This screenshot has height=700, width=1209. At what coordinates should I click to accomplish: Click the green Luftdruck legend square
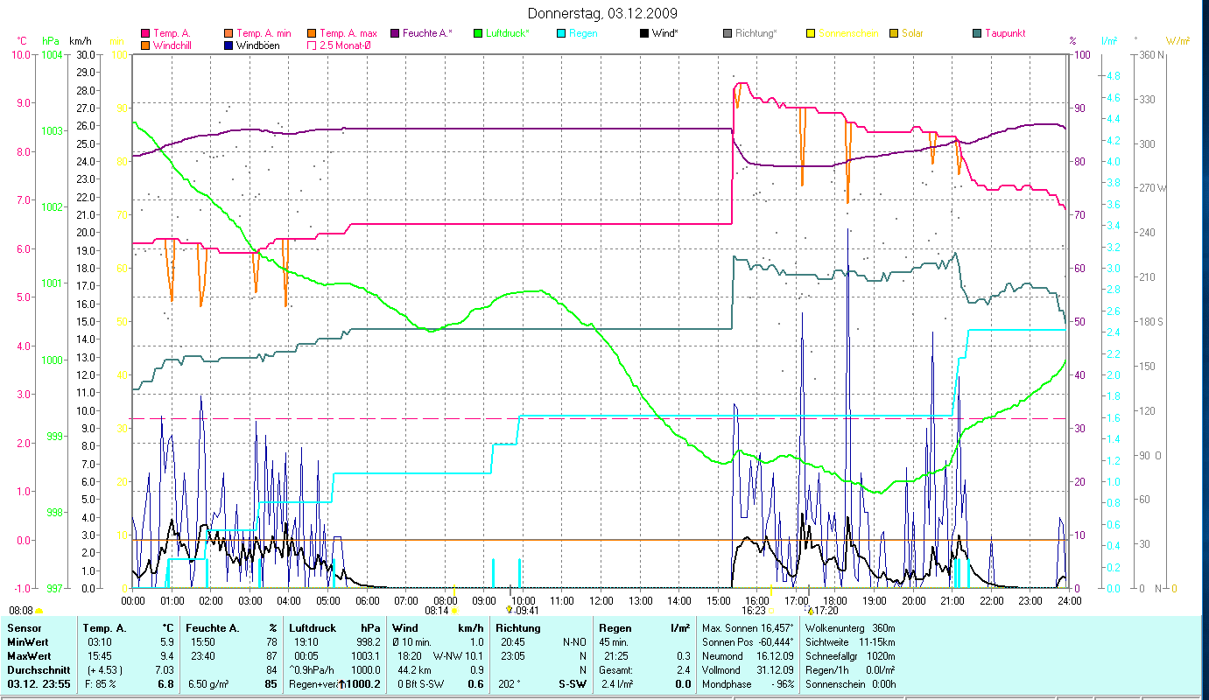[478, 33]
